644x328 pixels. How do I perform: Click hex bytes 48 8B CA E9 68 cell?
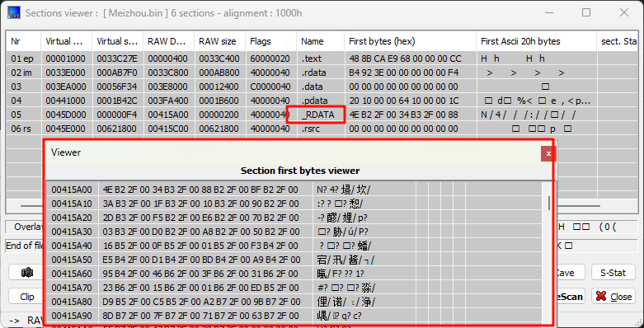coord(411,59)
